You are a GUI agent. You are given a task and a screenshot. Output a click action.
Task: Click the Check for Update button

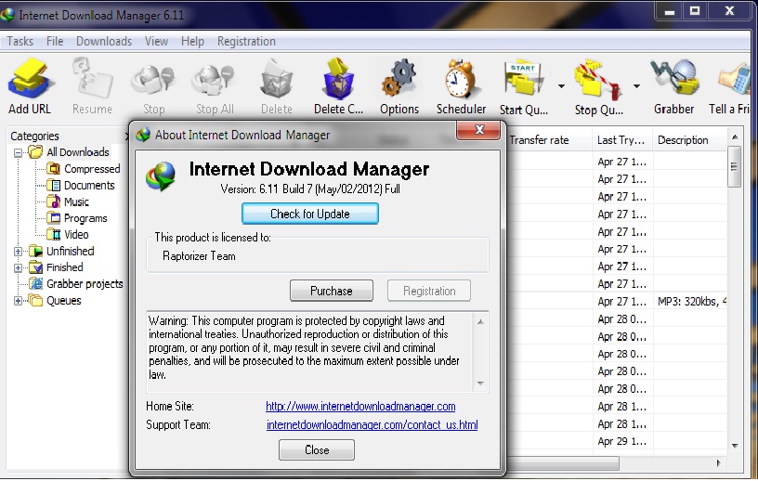(310, 214)
